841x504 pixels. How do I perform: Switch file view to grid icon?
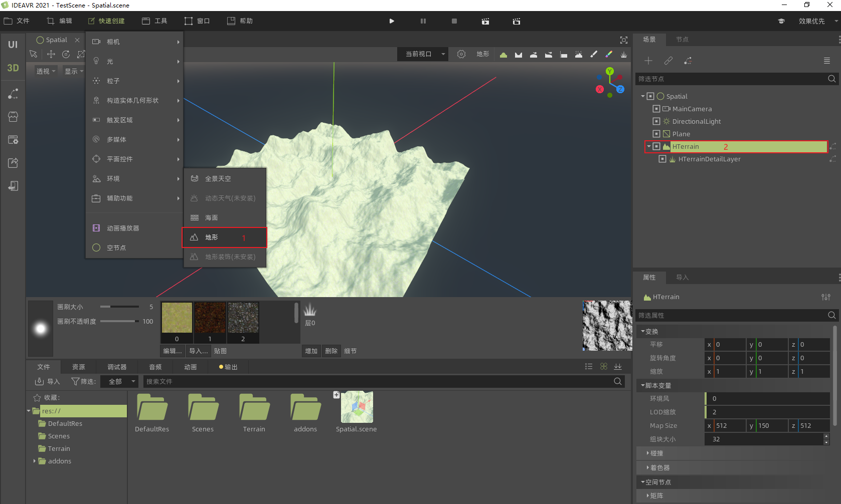click(604, 367)
